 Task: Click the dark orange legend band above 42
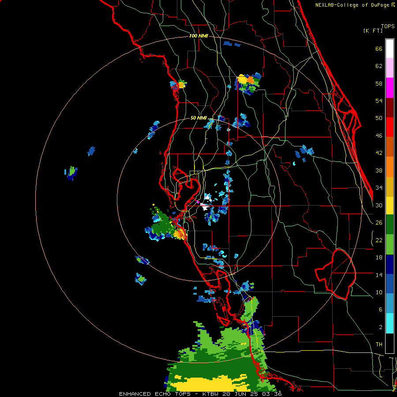390,146
